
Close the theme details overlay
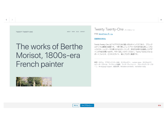coord(161,20)
